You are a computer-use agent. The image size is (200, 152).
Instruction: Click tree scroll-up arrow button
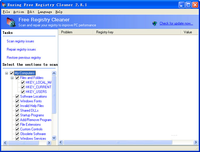[54, 73]
